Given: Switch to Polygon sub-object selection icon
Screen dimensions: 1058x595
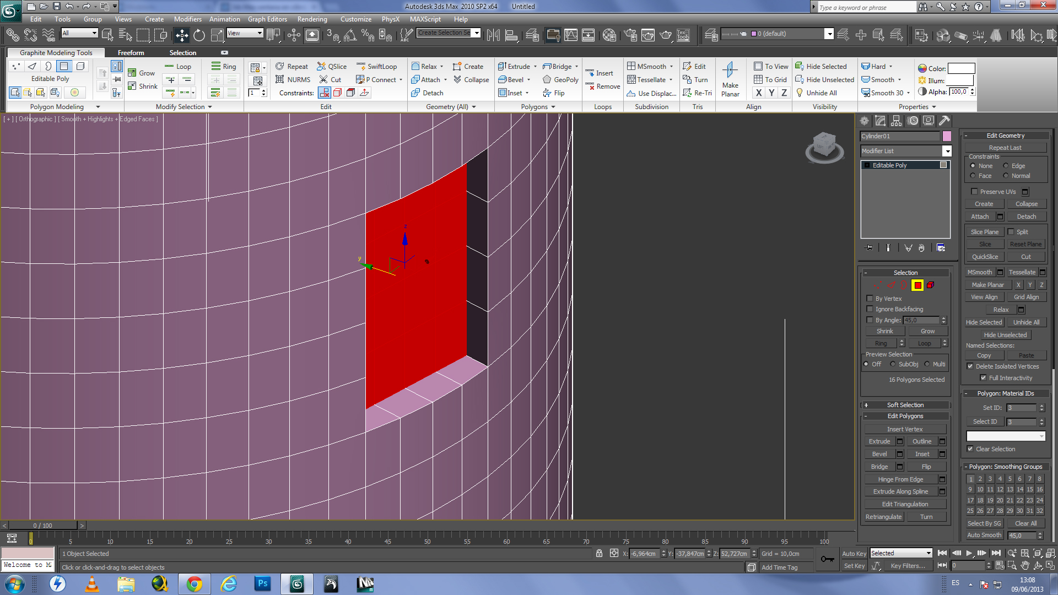Looking at the screenshot, I should (x=917, y=285).
